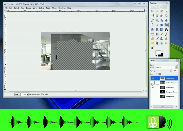
Task: Hide the Pasted Layer#1 layer
Action: pos(153,78)
